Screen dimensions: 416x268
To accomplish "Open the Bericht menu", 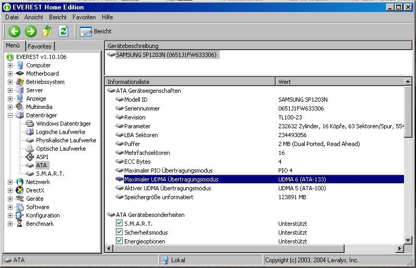I will (x=58, y=17).
